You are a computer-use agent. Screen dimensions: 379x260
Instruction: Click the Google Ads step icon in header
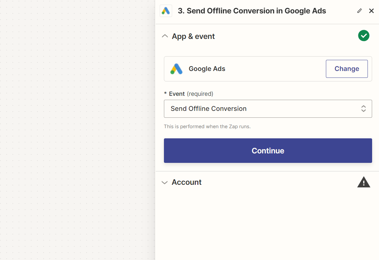[x=166, y=11]
